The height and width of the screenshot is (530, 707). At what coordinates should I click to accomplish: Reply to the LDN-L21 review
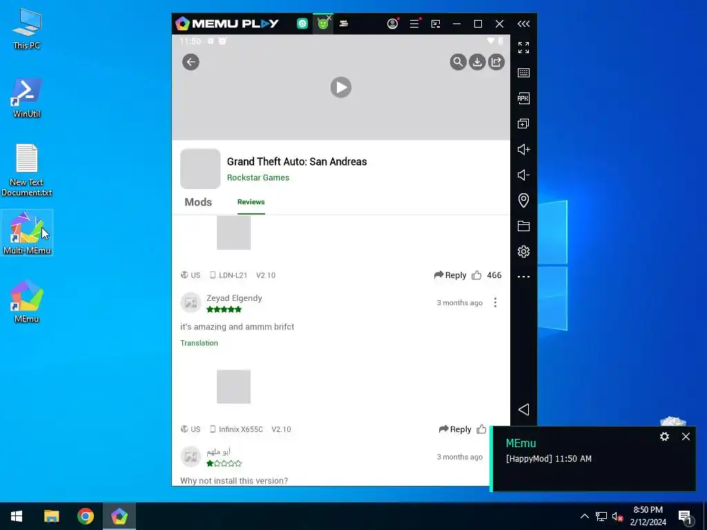pos(450,275)
